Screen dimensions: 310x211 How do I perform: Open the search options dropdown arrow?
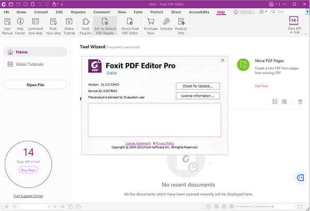(x=266, y=12)
